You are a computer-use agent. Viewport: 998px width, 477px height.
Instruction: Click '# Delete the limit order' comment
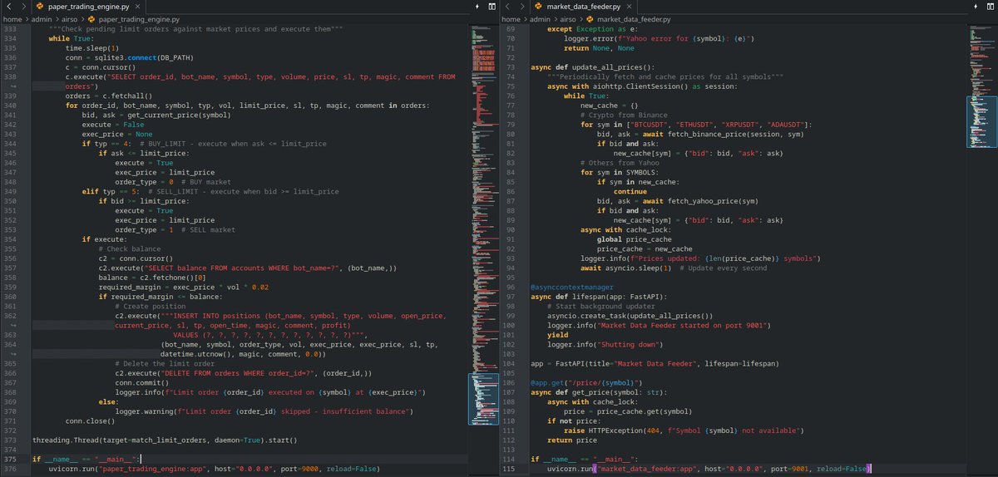tap(165, 364)
